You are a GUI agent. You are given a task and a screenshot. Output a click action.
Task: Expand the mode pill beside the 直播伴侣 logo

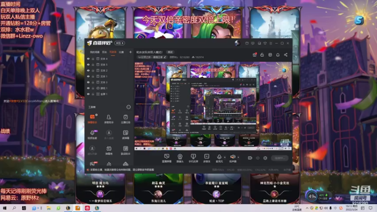pyautogui.click(x=119, y=43)
